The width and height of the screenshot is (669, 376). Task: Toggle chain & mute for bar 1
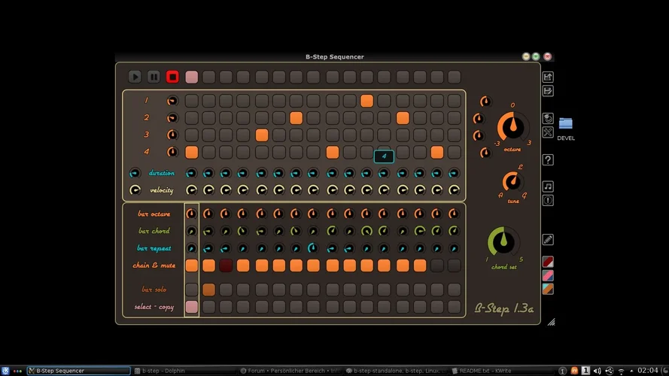(x=192, y=265)
